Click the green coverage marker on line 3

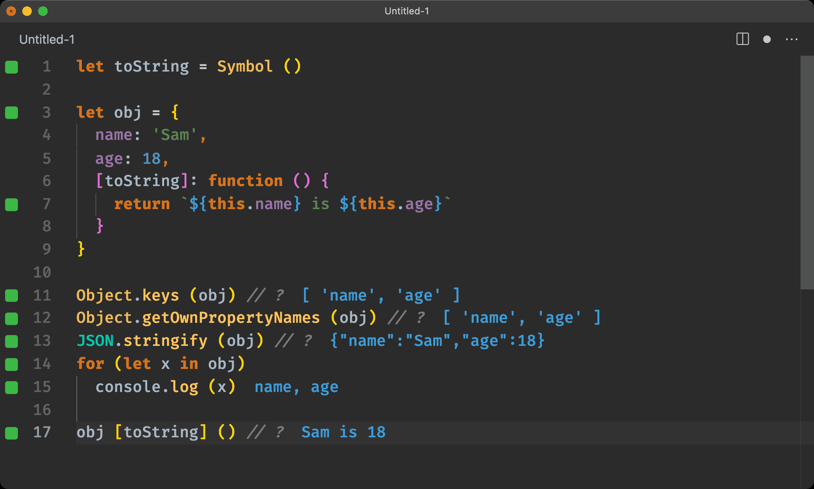tap(12, 113)
